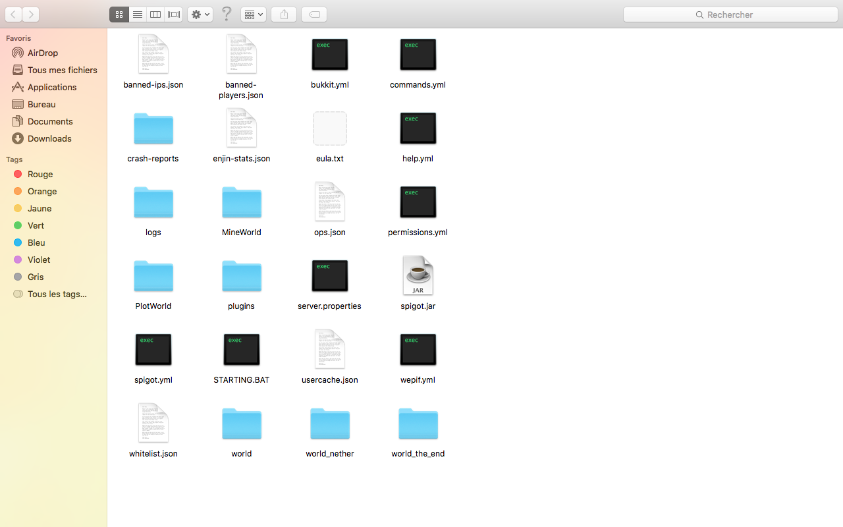Viewport: 843px width, 527px height.
Task: Switch to icon view mode
Action: click(x=119, y=14)
